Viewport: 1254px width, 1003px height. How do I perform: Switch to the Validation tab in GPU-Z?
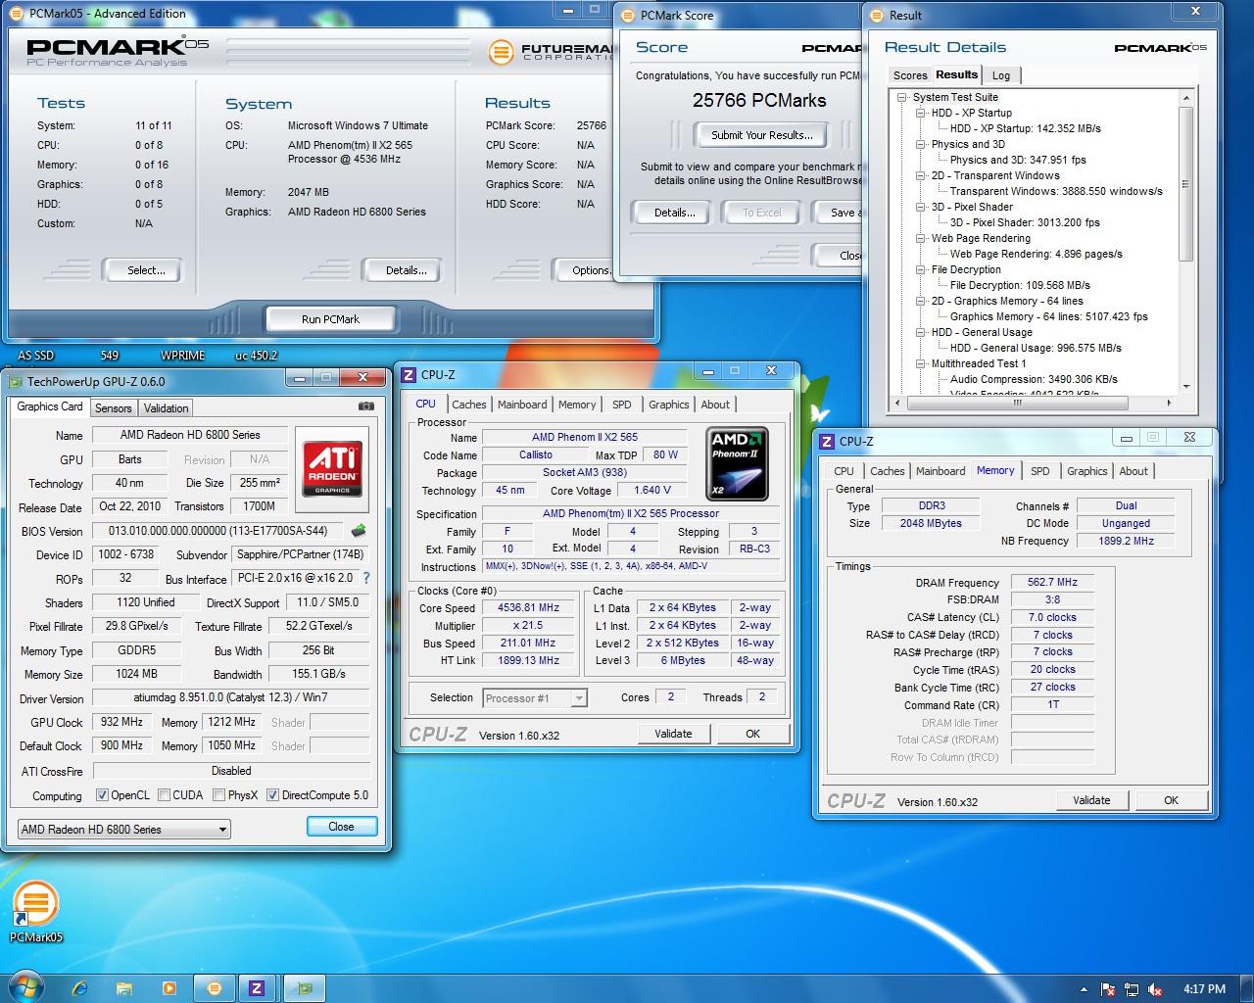[166, 408]
